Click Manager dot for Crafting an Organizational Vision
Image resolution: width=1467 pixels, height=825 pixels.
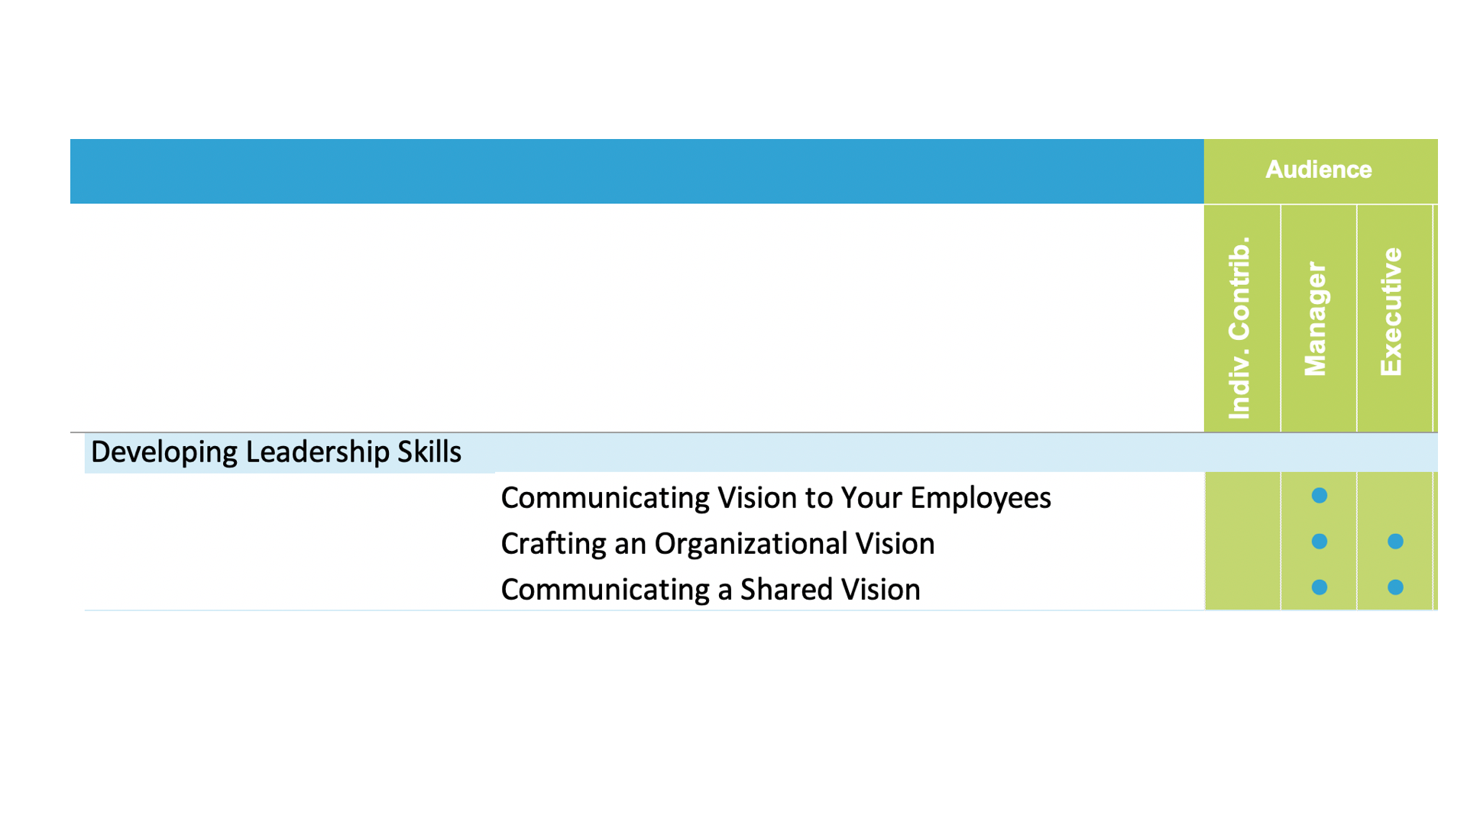[x=1320, y=542]
